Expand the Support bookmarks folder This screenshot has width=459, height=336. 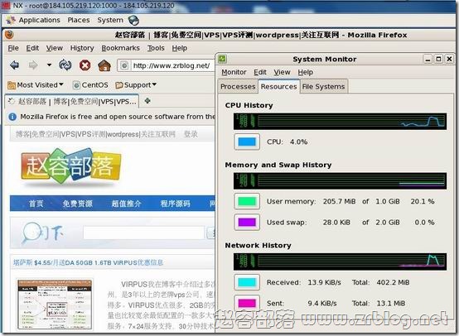click(x=136, y=85)
